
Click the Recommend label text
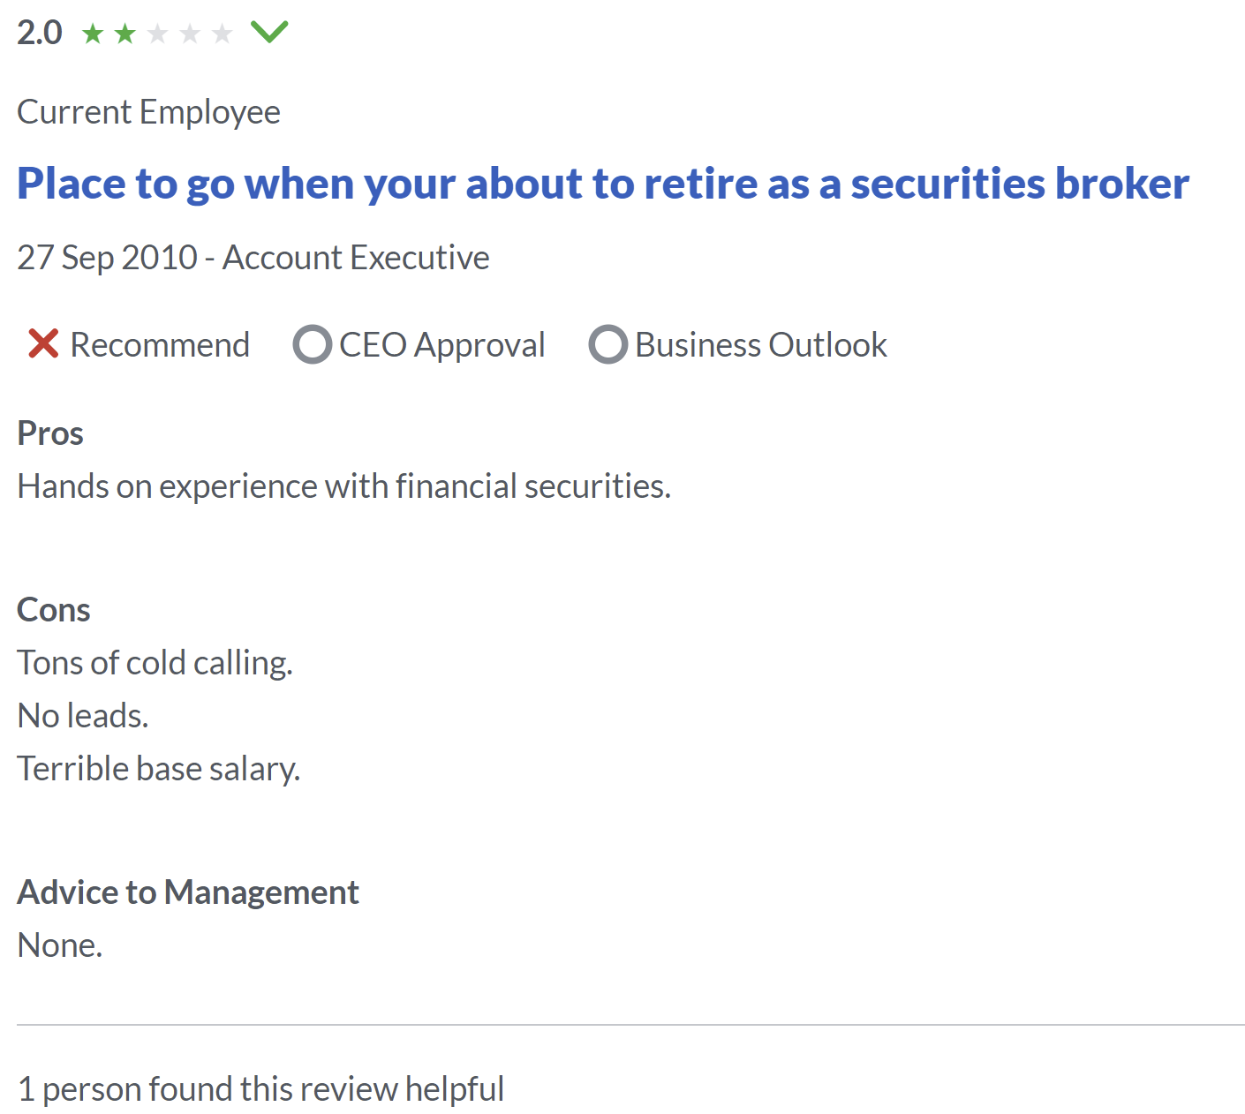coord(160,345)
